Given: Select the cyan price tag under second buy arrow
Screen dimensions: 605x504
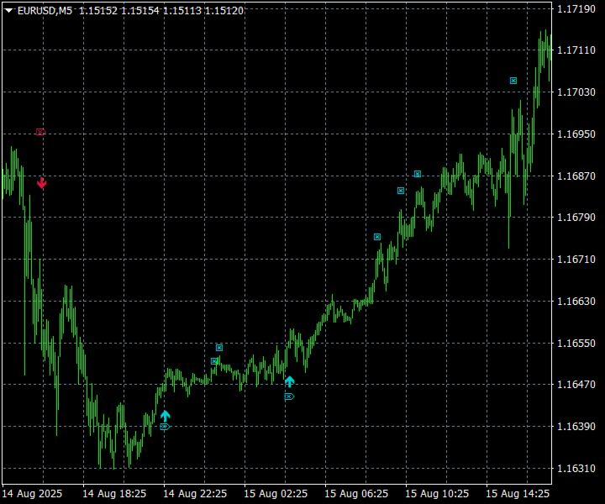Looking at the screenshot, I should (x=289, y=396).
